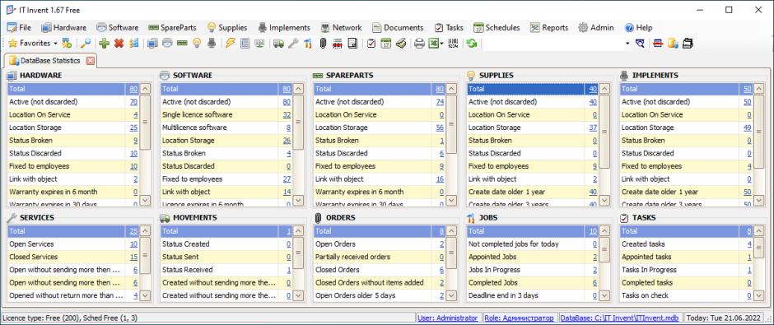Open the Reports menu
The width and height of the screenshot is (774, 325).
549,28
